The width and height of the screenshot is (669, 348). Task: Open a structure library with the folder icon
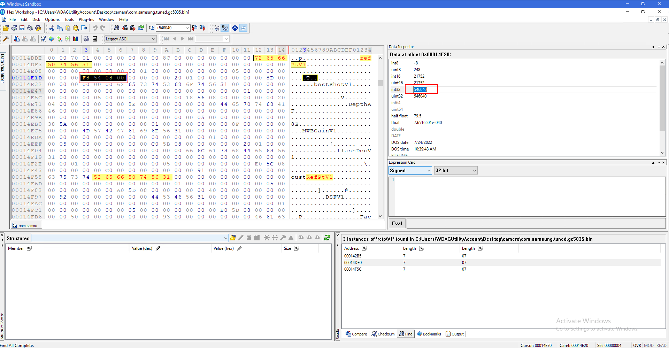(x=233, y=238)
